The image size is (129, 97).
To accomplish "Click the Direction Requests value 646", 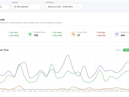I will point(123,35).
